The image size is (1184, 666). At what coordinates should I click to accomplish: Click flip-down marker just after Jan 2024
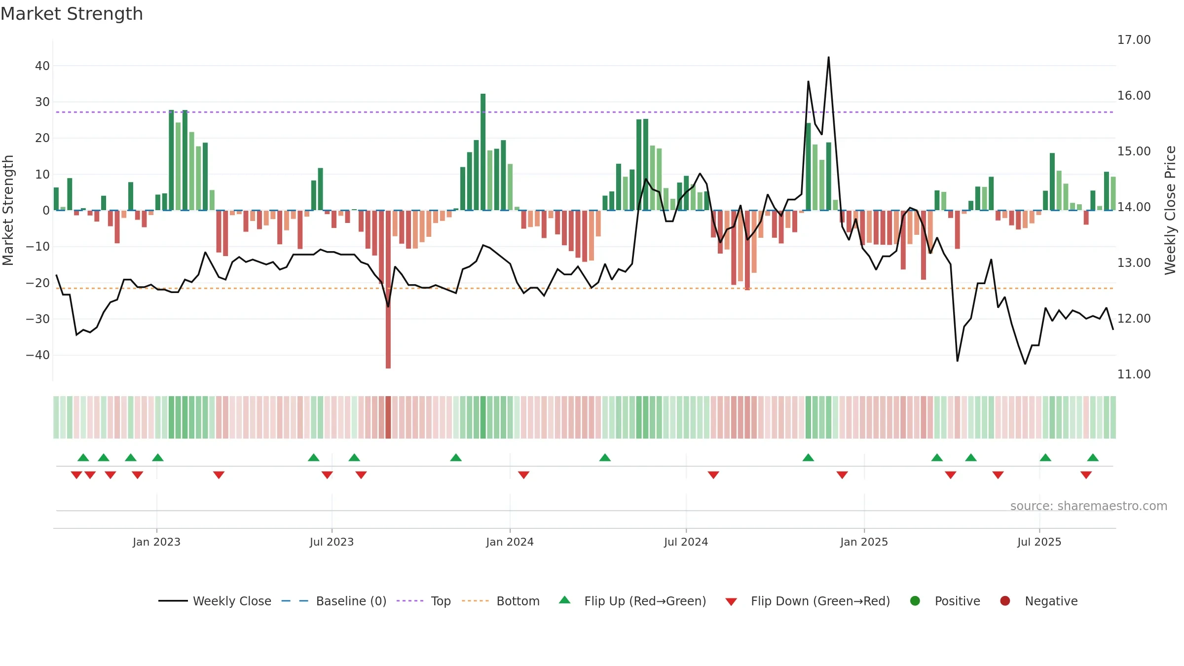tap(523, 475)
